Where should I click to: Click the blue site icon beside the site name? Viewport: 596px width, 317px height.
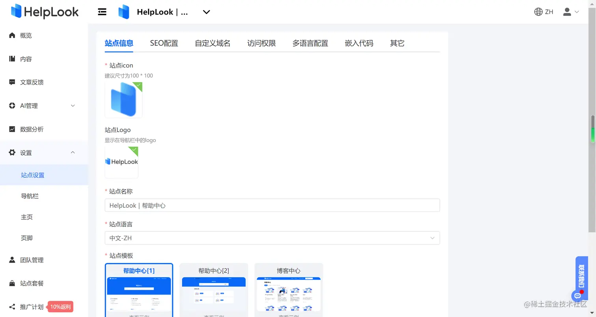point(124,12)
